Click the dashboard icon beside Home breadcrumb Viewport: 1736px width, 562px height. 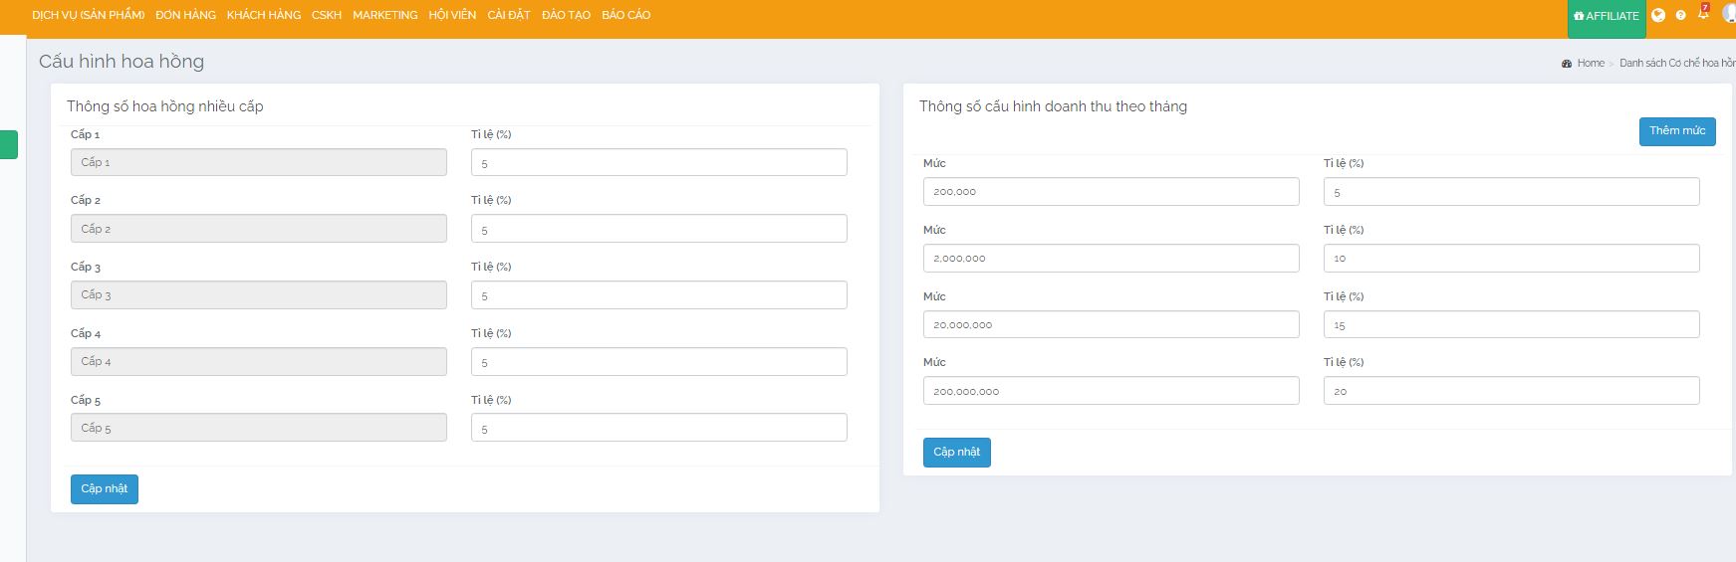point(1567,64)
